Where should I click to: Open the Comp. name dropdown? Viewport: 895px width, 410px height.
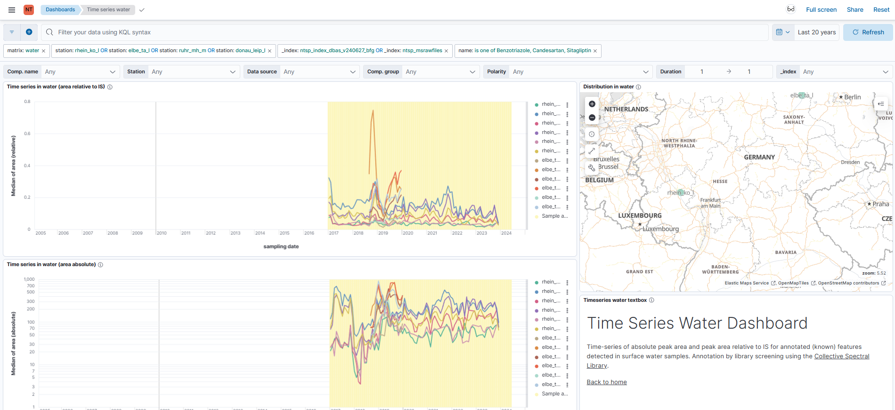tap(80, 71)
